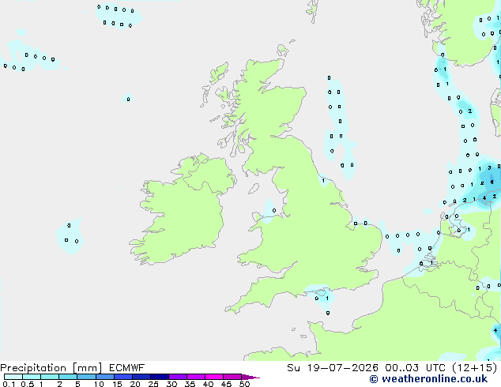
Task: Click the '45' legend scale label
Action: click(x=226, y=384)
